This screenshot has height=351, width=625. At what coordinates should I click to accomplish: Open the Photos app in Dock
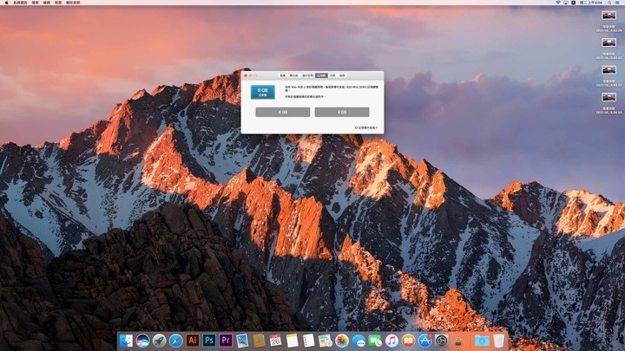pyautogui.click(x=342, y=341)
